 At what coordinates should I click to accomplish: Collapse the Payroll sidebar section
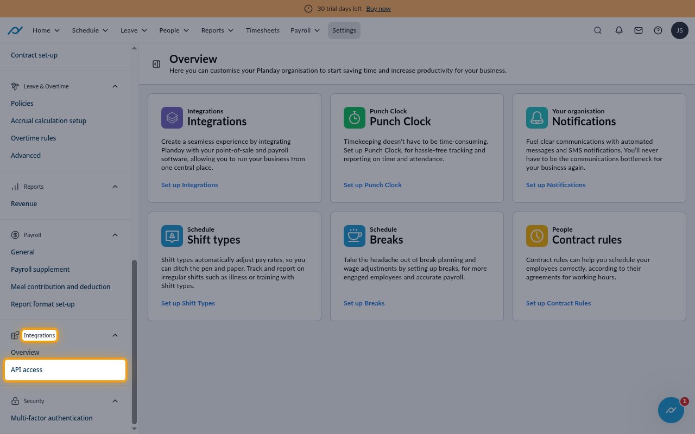pyautogui.click(x=115, y=235)
